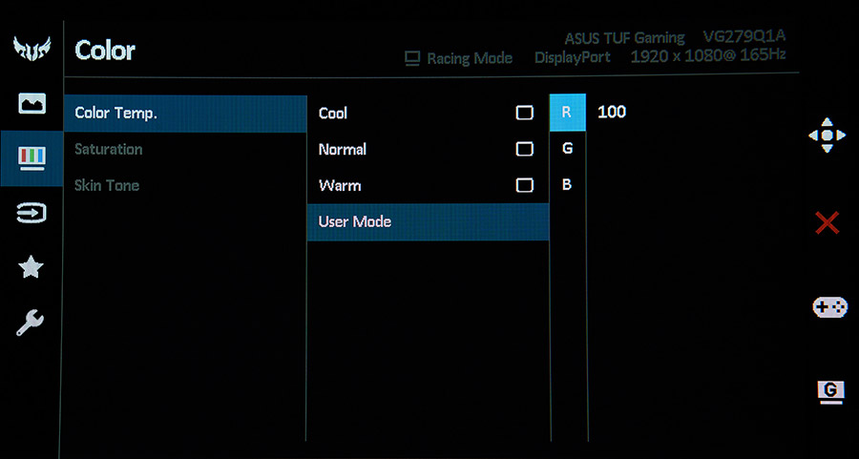Check the Warm color temperature box
The height and width of the screenshot is (459, 859).
tap(524, 185)
